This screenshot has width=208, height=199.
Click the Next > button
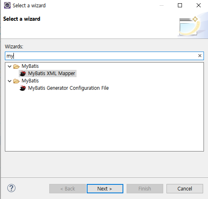105,188
